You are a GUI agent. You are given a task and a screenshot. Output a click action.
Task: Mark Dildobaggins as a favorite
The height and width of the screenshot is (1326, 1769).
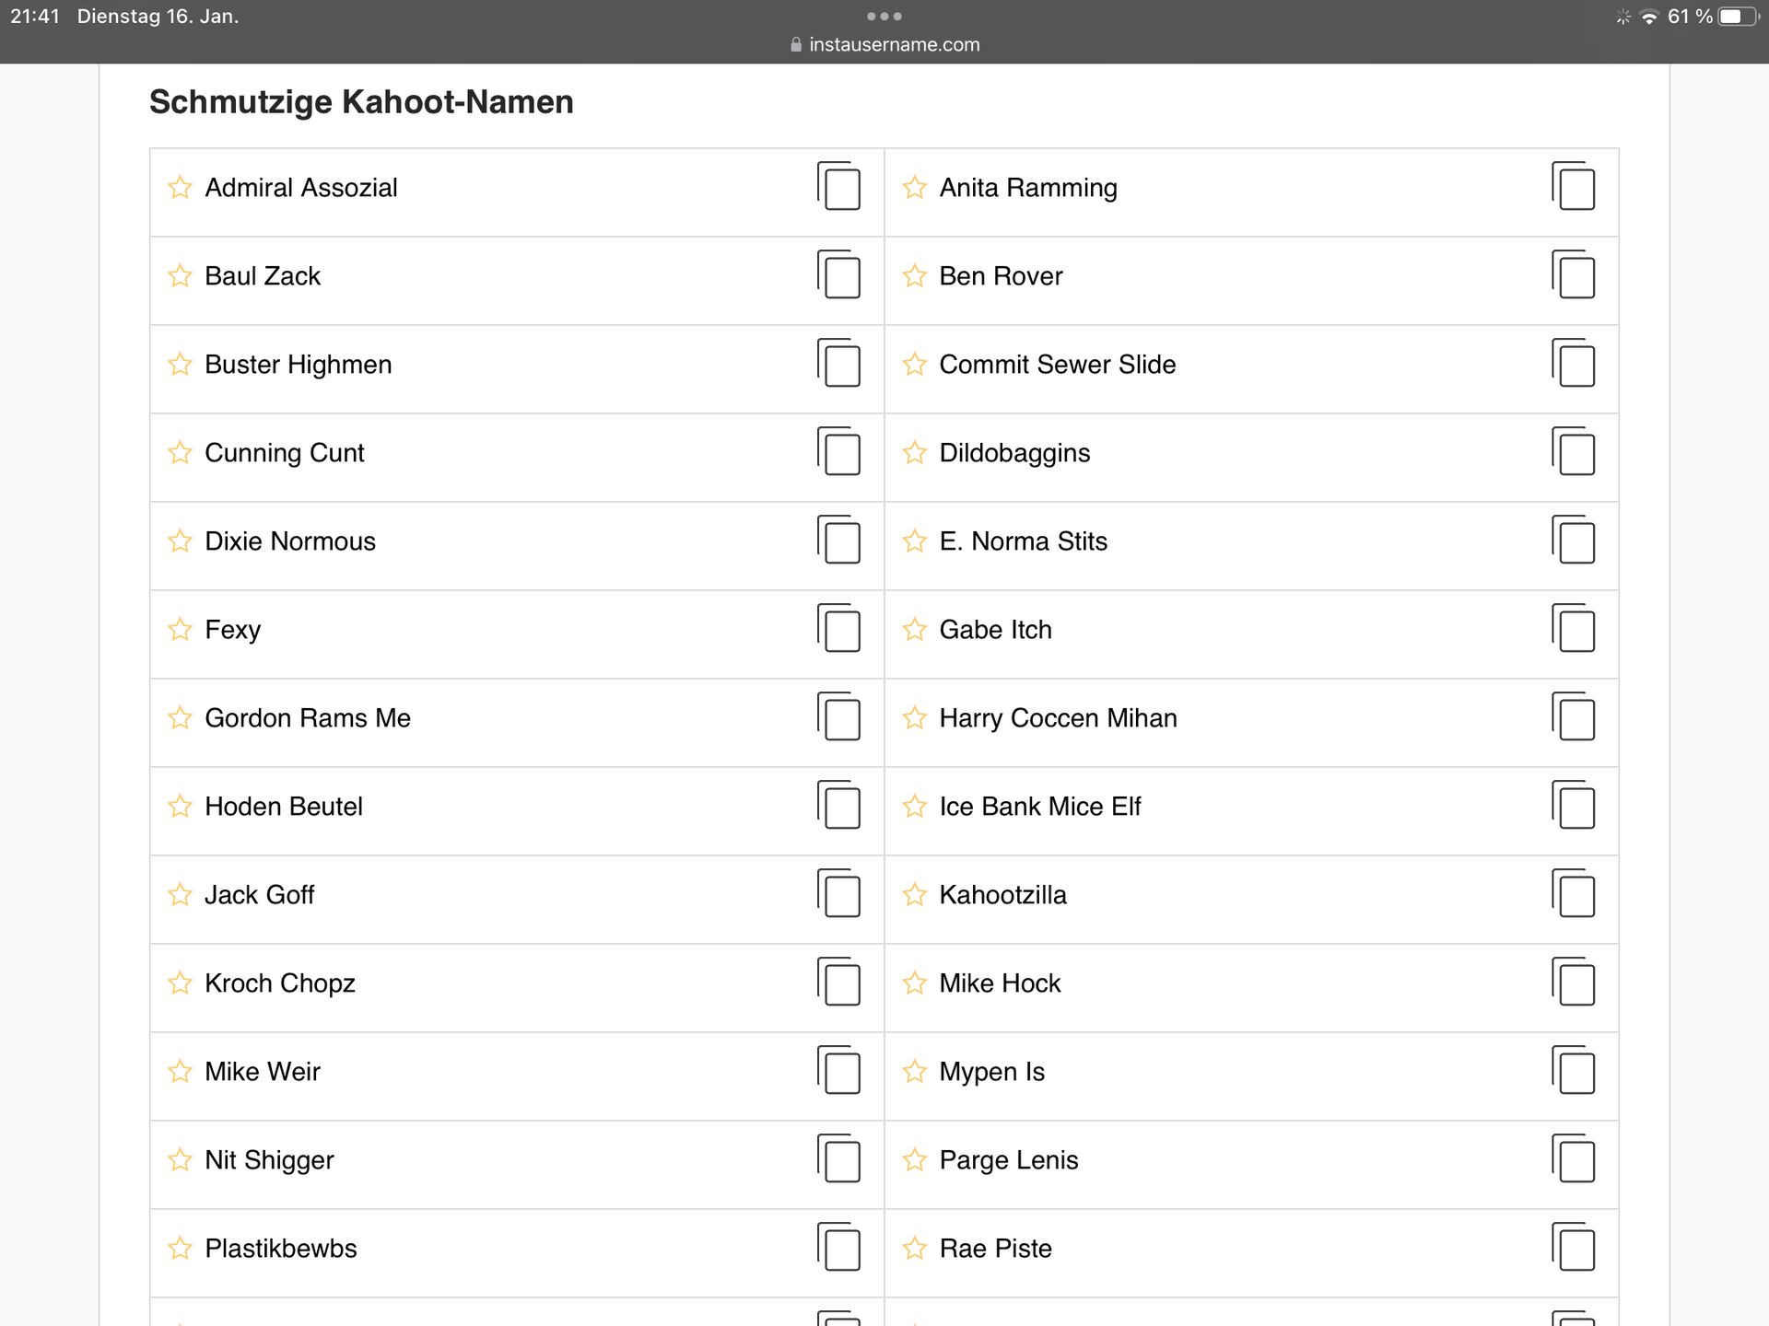pos(914,452)
